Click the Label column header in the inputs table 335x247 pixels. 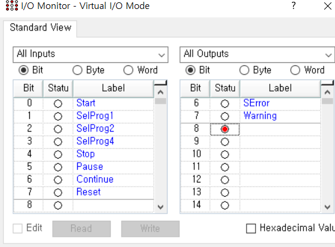(x=114, y=88)
